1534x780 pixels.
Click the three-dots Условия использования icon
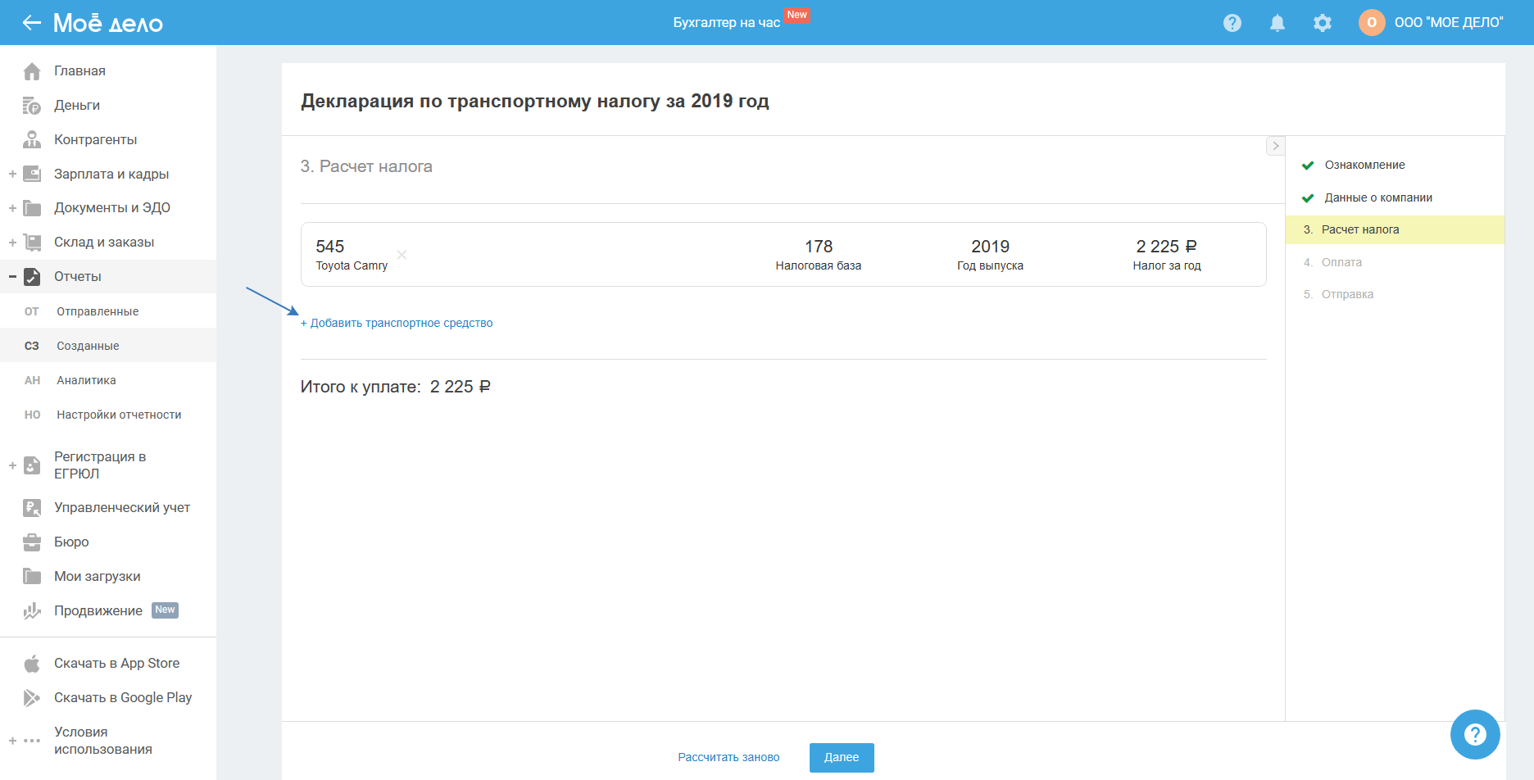click(x=32, y=741)
